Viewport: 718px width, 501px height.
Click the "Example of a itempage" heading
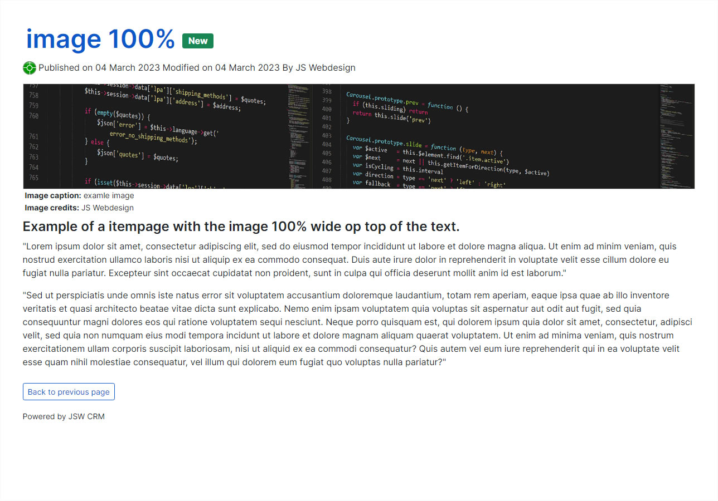(x=241, y=227)
